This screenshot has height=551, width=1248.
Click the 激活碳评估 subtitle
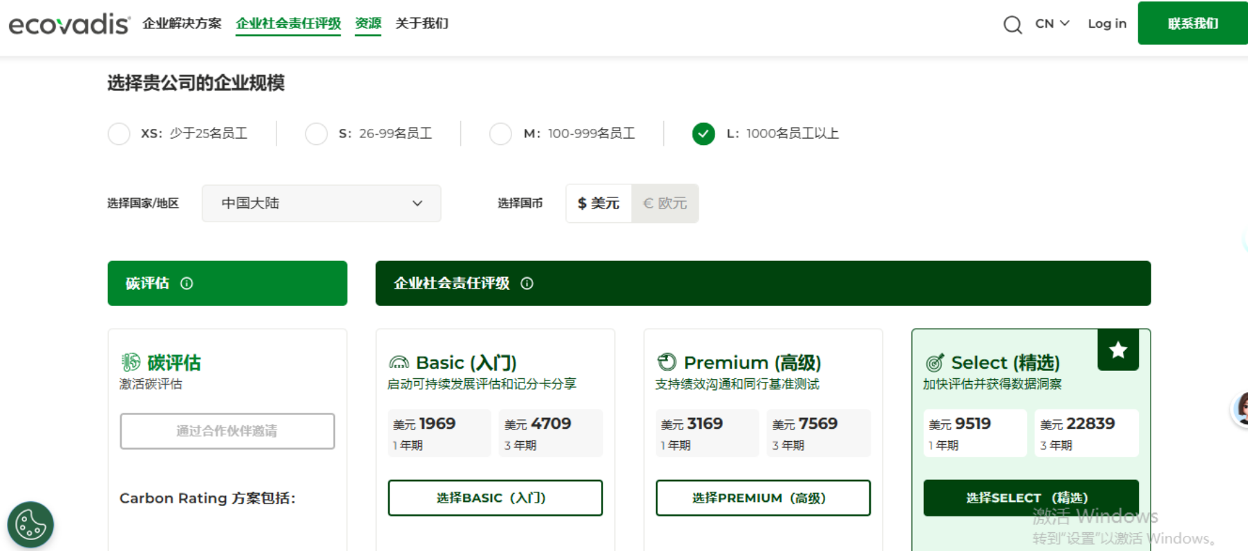click(151, 384)
